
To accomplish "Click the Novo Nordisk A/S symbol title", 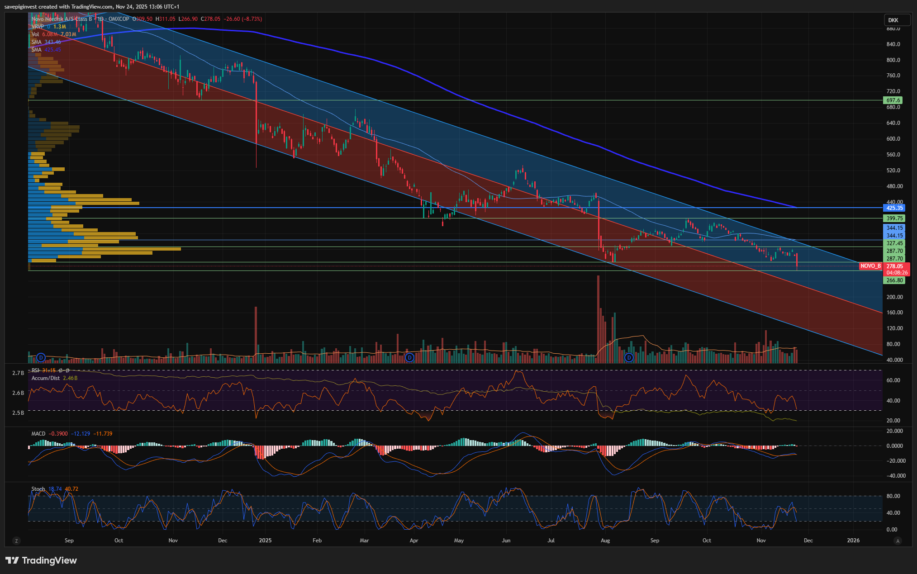I will click(x=61, y=19).
